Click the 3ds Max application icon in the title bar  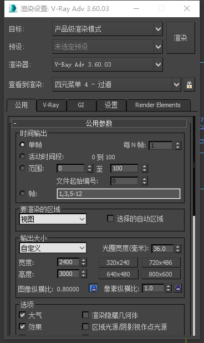(x=13, y=8)
